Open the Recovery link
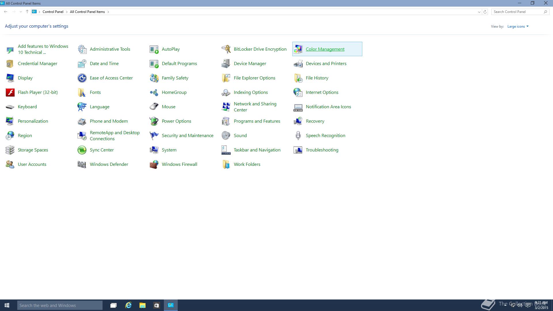The height and width of the screenshot is (311, 553). pyautogui.click(x=315, y=121)
